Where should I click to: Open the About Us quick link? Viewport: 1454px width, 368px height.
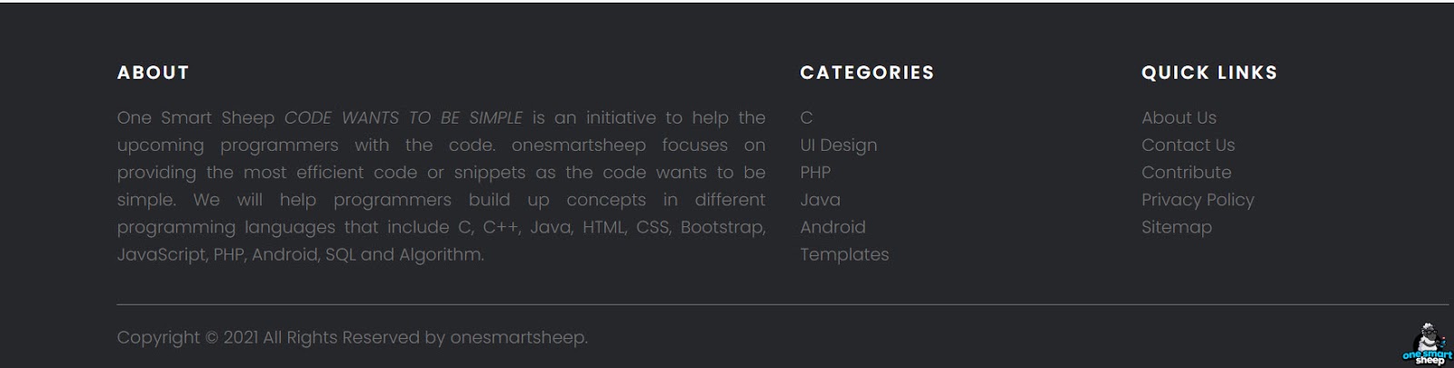pos(1179,117)
